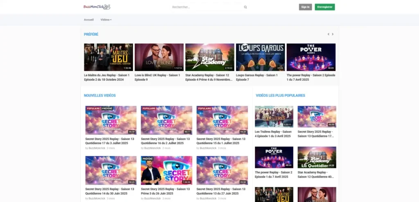The width and height of the screenshot is (419, 202).
Task: Open Quotidienne 17 du 3 Juillet title
Action: tap(110, 141)
